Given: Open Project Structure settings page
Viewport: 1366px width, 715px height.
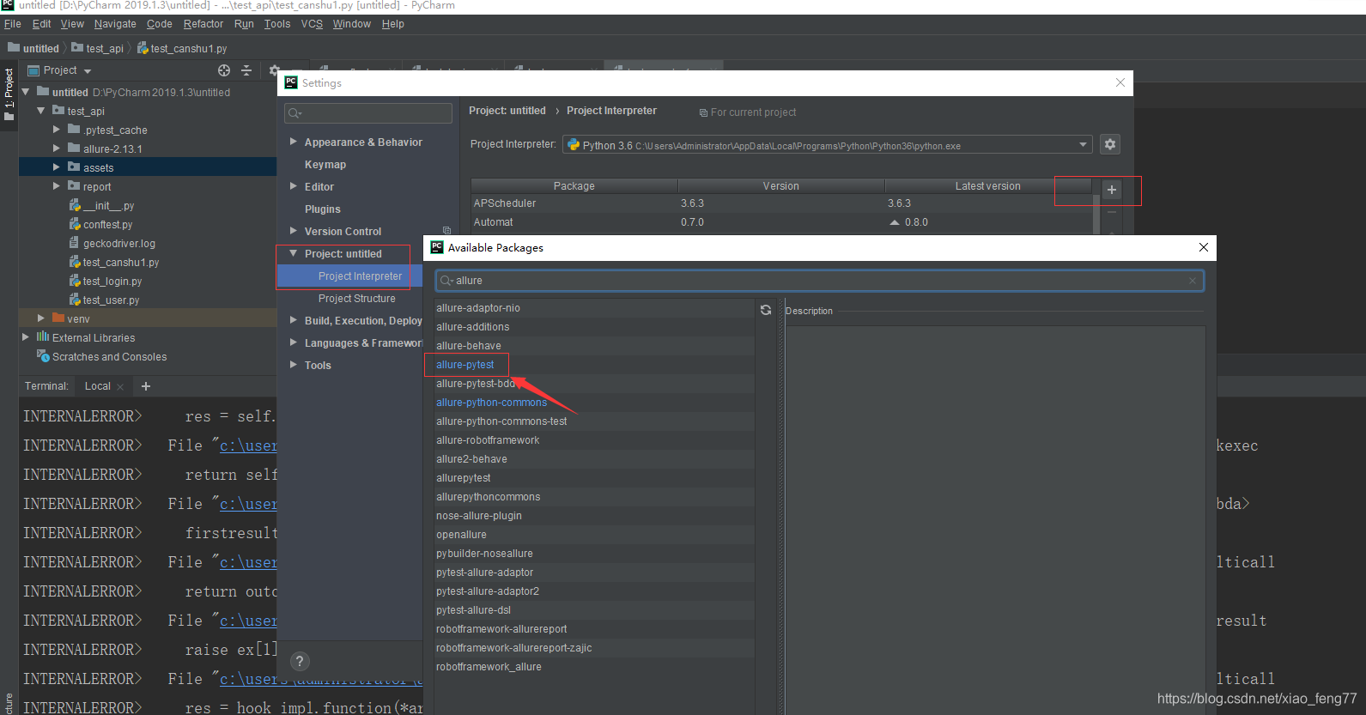Looking at the screenshot, I should pos(357,299).
